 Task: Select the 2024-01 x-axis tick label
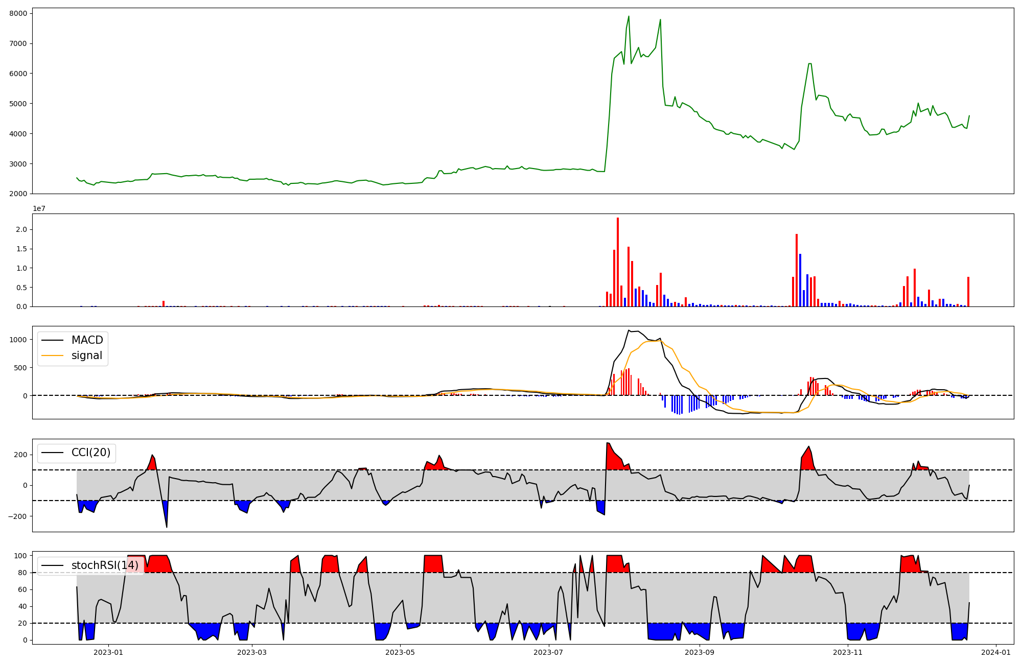(x=996, y=652)
